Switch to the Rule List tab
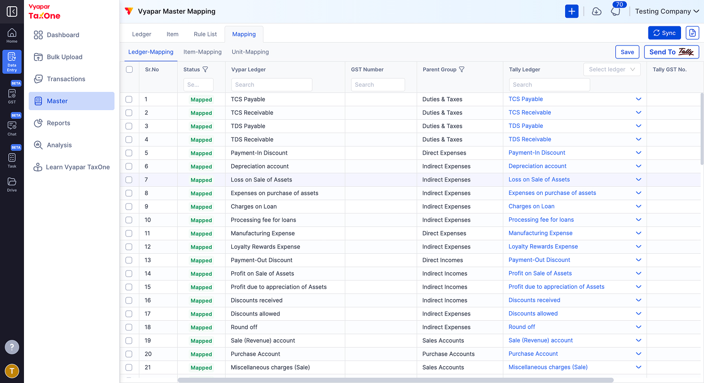Viewport: 704px width, 383px height. (205, 34)
